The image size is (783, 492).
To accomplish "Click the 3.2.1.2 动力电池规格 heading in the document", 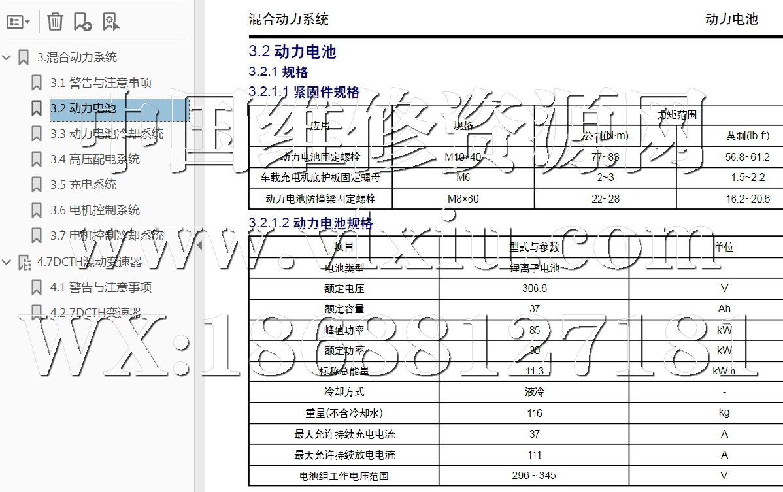I will (310, 223).
